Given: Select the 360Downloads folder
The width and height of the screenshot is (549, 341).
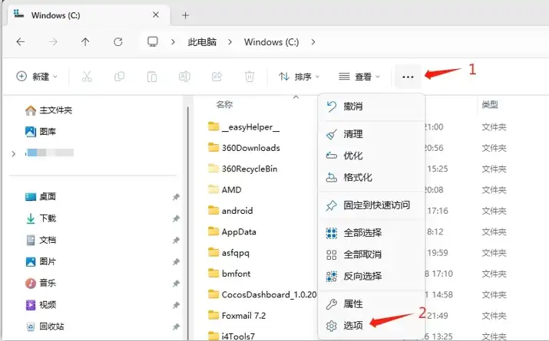Looking at the screenshot, I should tap(243, 148).
